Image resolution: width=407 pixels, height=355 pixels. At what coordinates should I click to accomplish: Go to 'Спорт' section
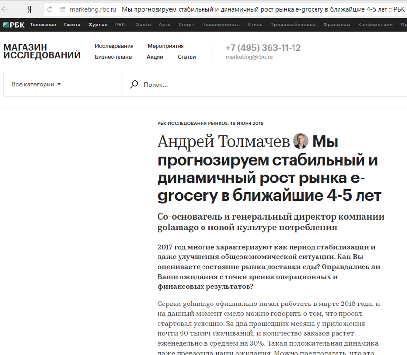pos(186,25)
